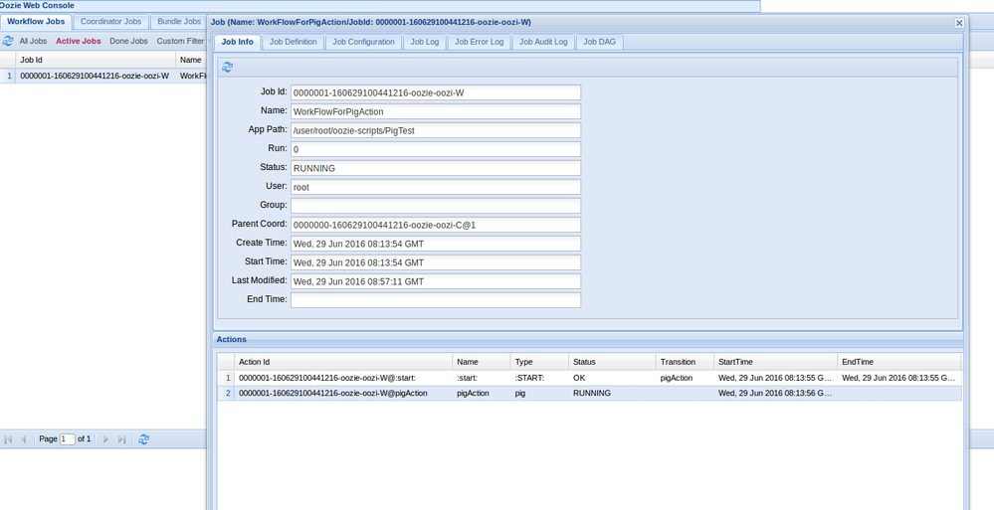Click the :START: type cell

(x=539, y=378)
